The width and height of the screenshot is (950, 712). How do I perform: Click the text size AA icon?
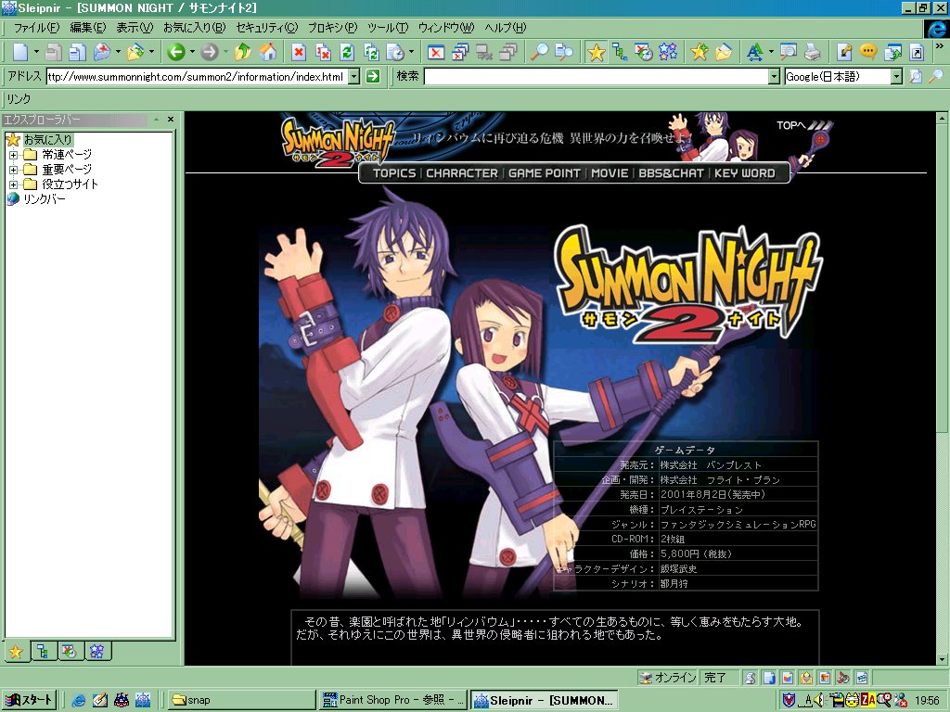[754, 52]
